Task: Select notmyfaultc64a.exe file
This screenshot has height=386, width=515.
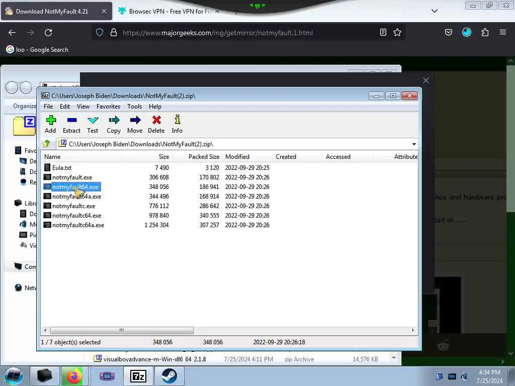Action: pyautogui.click(x=78, y=225)
